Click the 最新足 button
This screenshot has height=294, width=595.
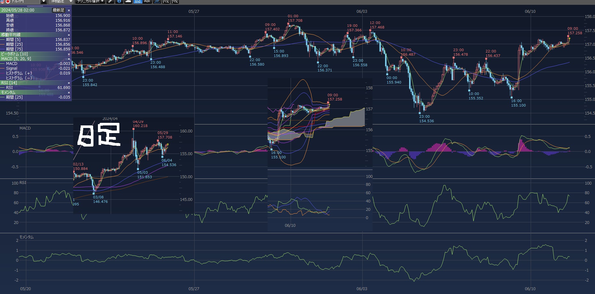pos(59,10)
